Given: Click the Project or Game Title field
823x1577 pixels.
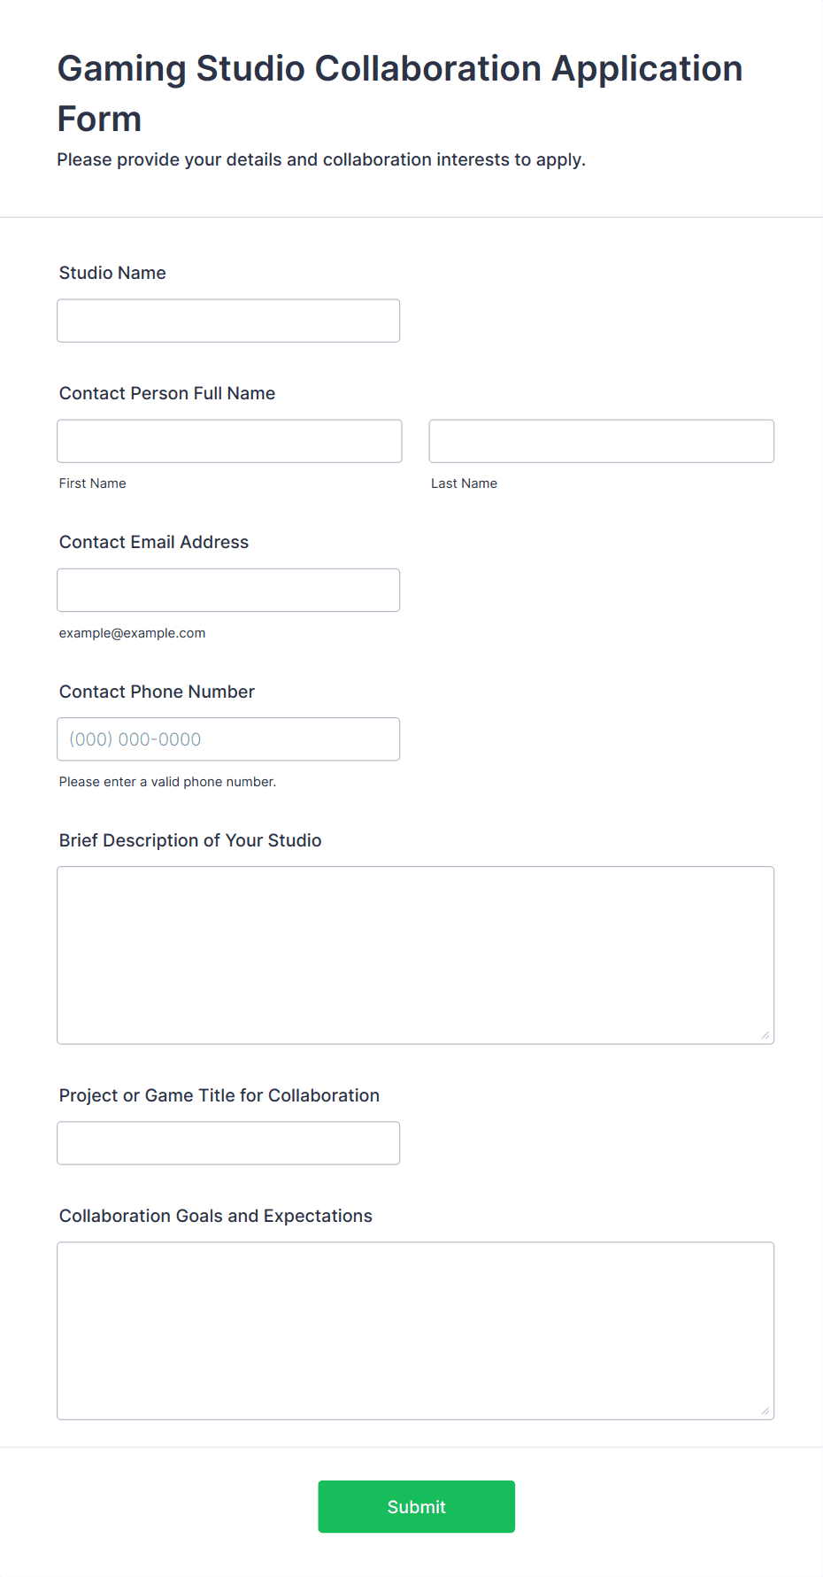Looking at the screenshot, I should click(x=228, y=1142).
